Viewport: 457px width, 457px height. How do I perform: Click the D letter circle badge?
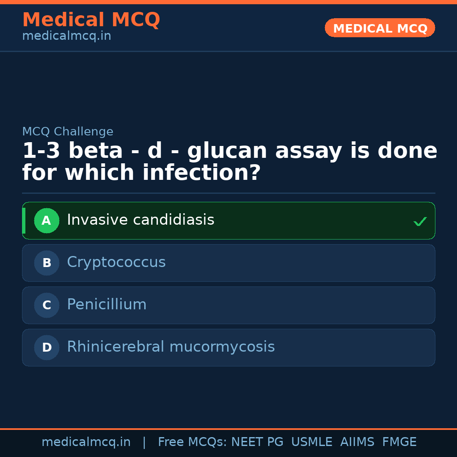[47, 347]
